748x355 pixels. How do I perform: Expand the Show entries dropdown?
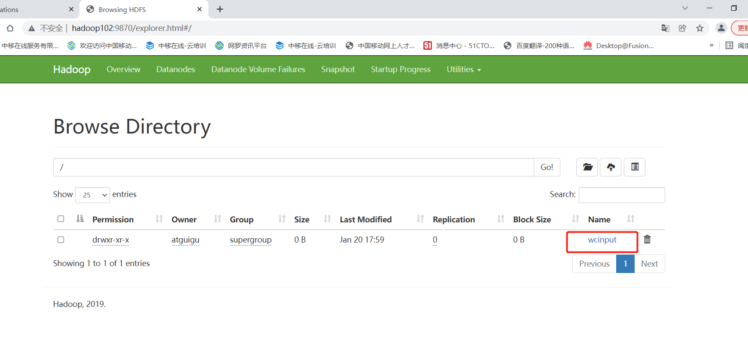coord(92,195)
